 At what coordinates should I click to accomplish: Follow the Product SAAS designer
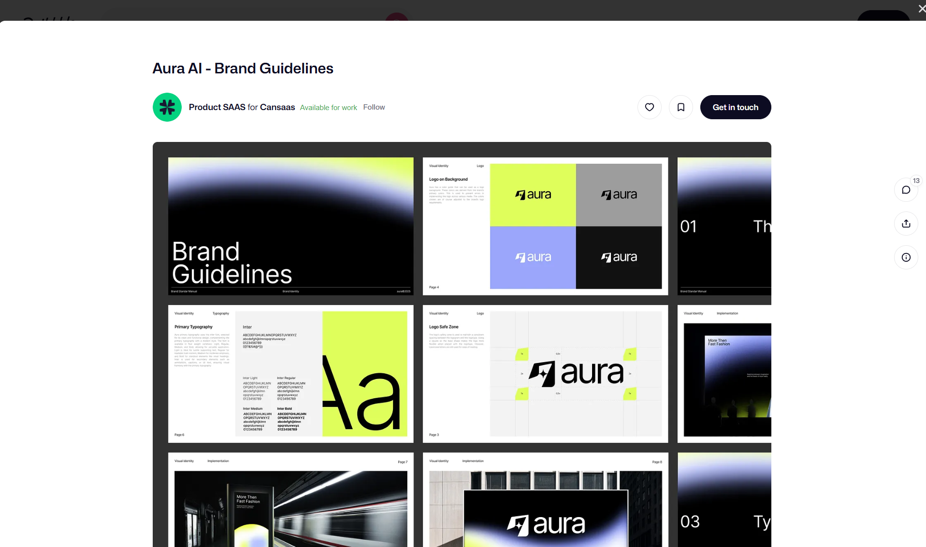click(x=374, y=107)
